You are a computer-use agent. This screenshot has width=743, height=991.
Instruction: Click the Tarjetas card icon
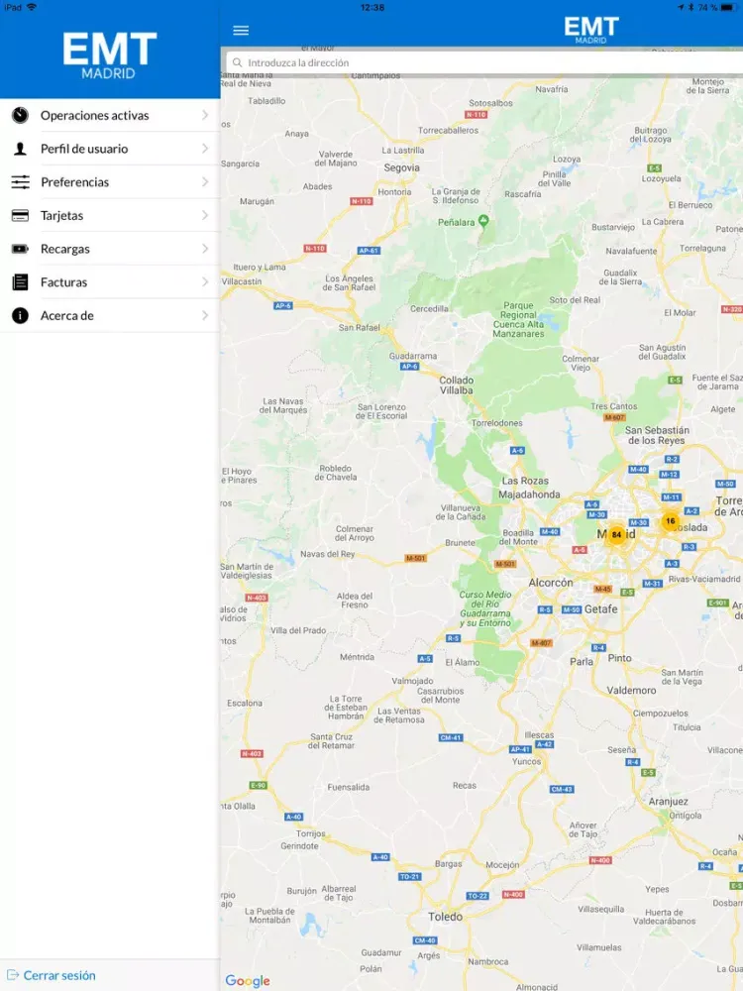20,216
